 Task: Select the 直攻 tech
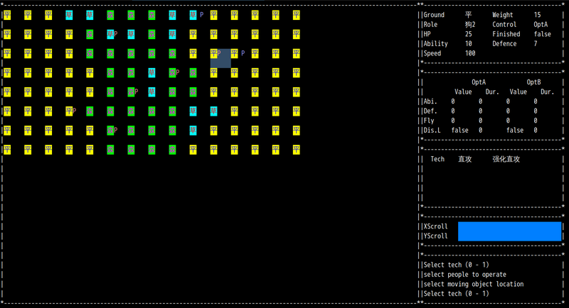(x=465, y=159)
